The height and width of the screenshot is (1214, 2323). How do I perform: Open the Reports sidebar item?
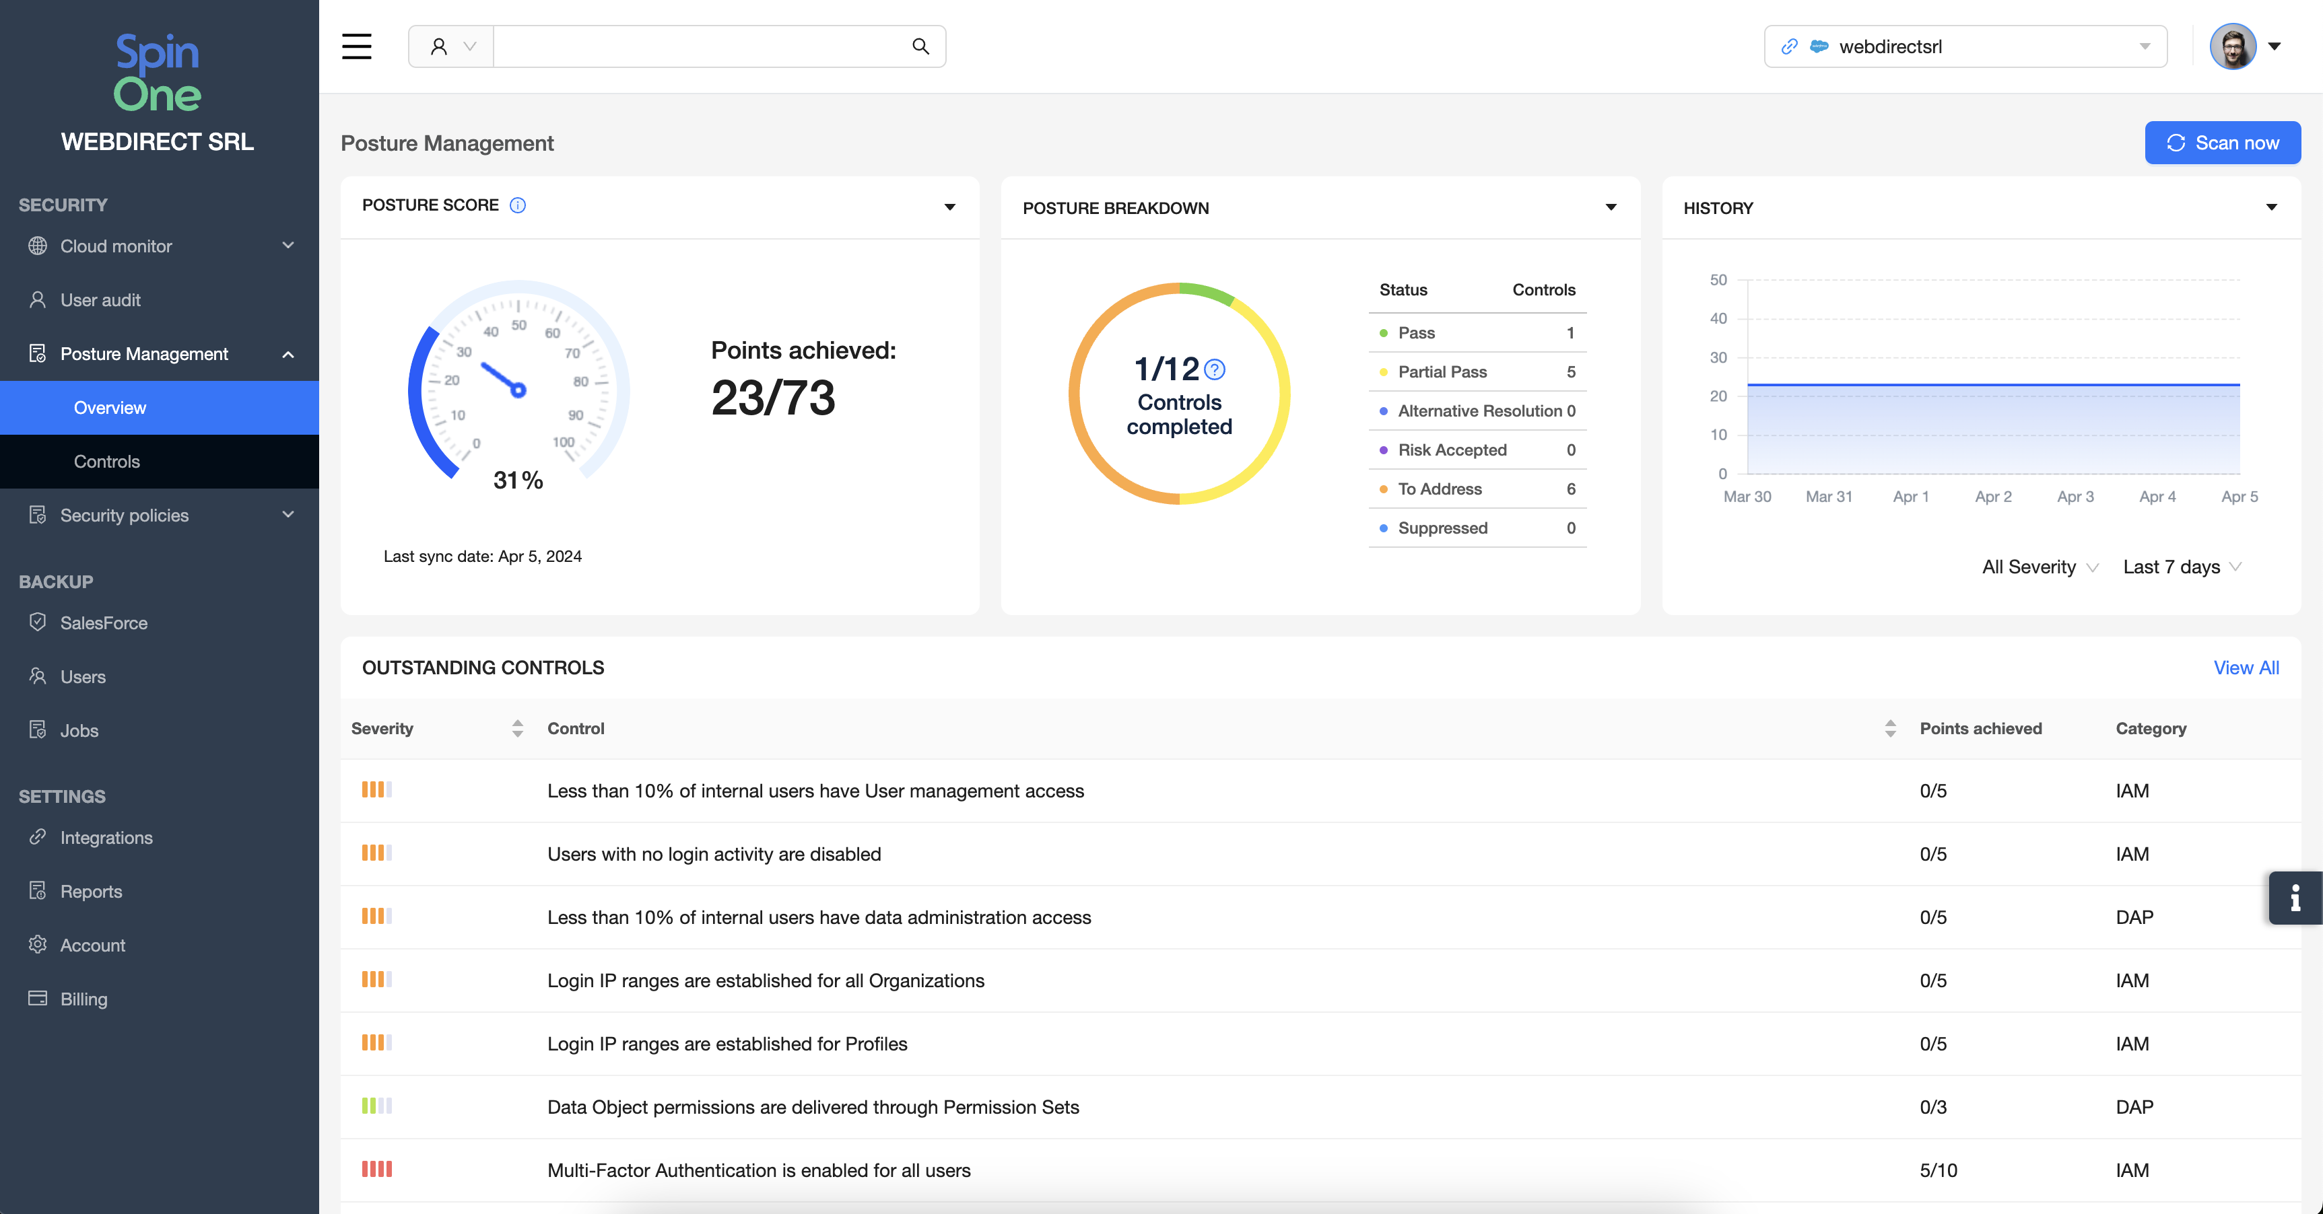click(91, 890)
